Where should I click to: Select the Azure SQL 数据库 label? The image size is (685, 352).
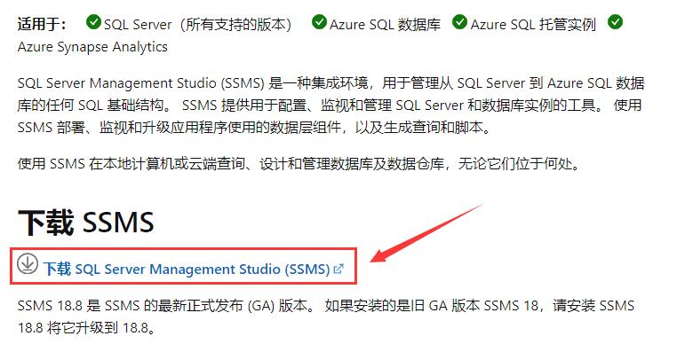tap(385, 25)
